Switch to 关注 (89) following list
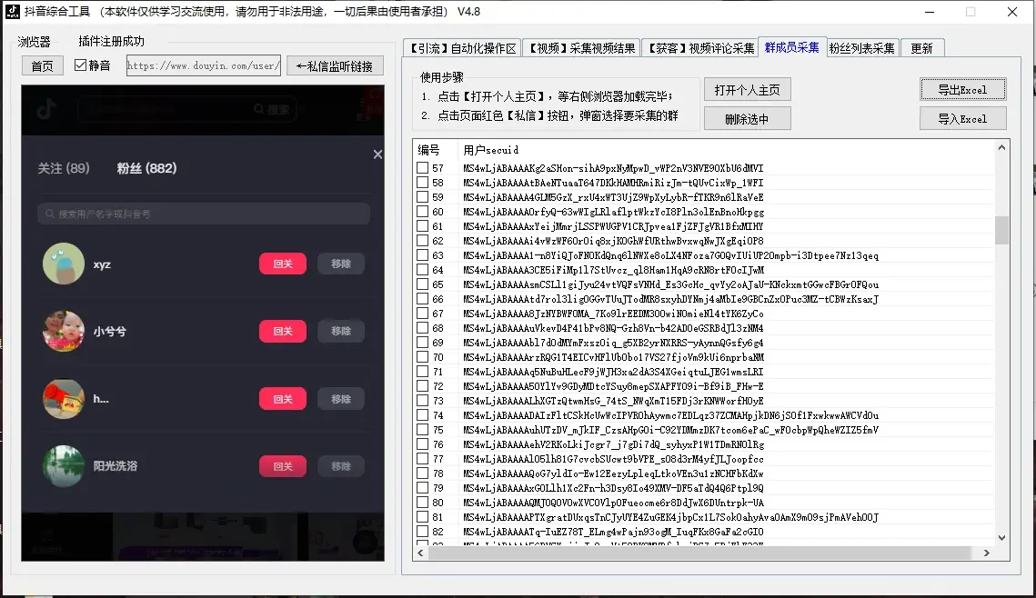The height and width of the screenshot is (598, 1036). pos(64,168)
